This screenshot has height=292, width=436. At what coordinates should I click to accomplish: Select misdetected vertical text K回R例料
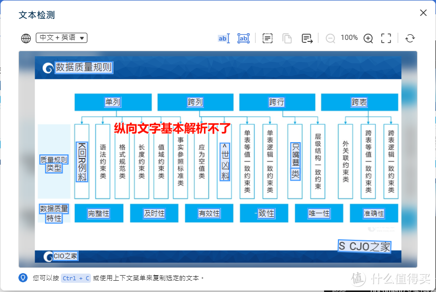point(82,162)
